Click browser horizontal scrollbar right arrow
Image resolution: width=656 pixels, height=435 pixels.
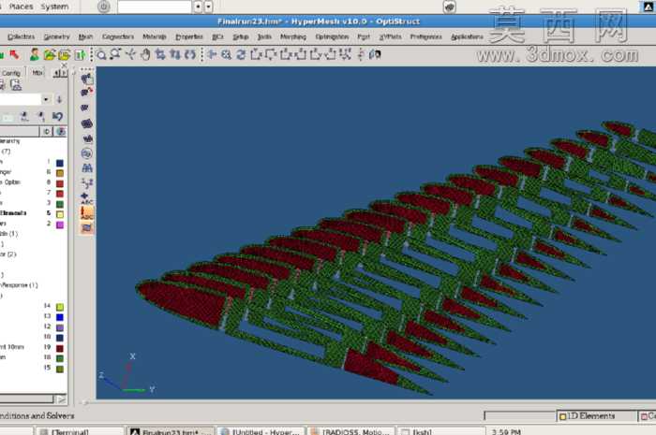tap(62, 399)
